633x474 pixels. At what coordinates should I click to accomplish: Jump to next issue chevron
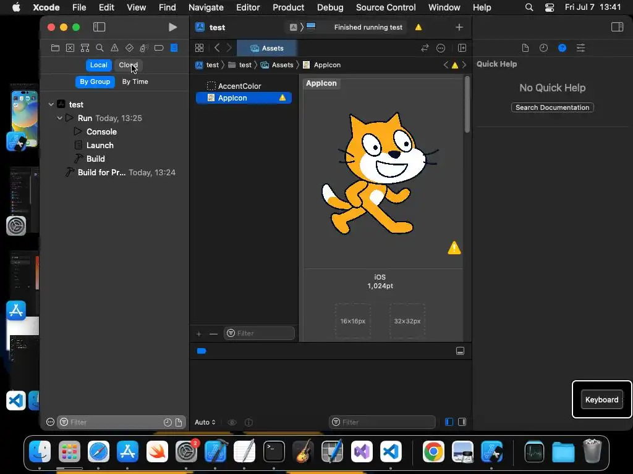click(x=464, y=65)
